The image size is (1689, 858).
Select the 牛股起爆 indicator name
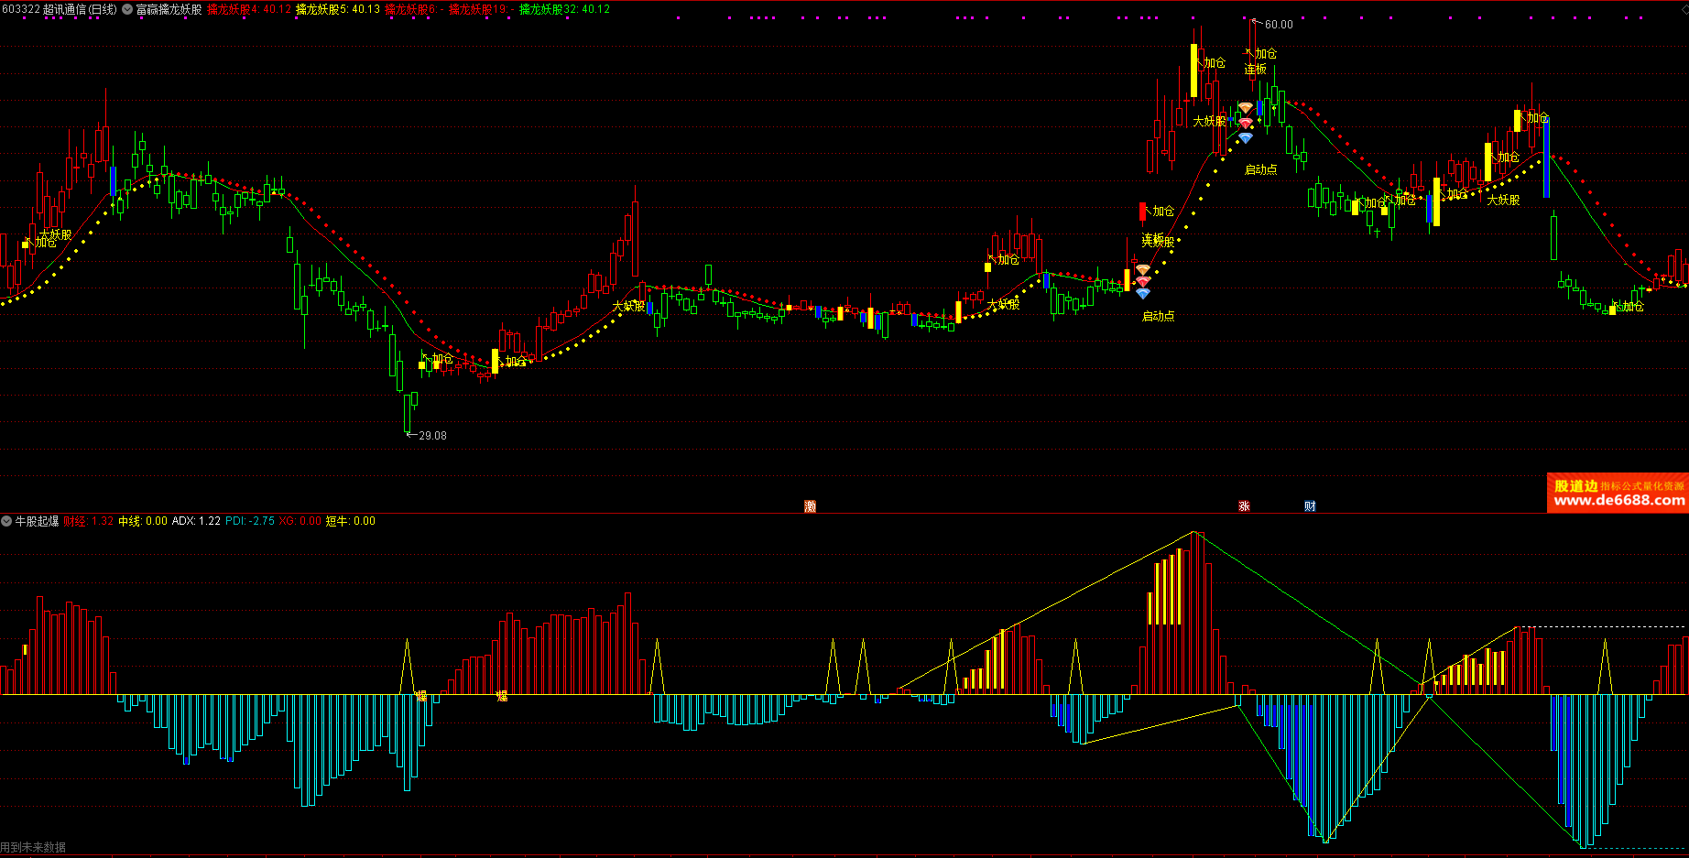tap(37, 521)
